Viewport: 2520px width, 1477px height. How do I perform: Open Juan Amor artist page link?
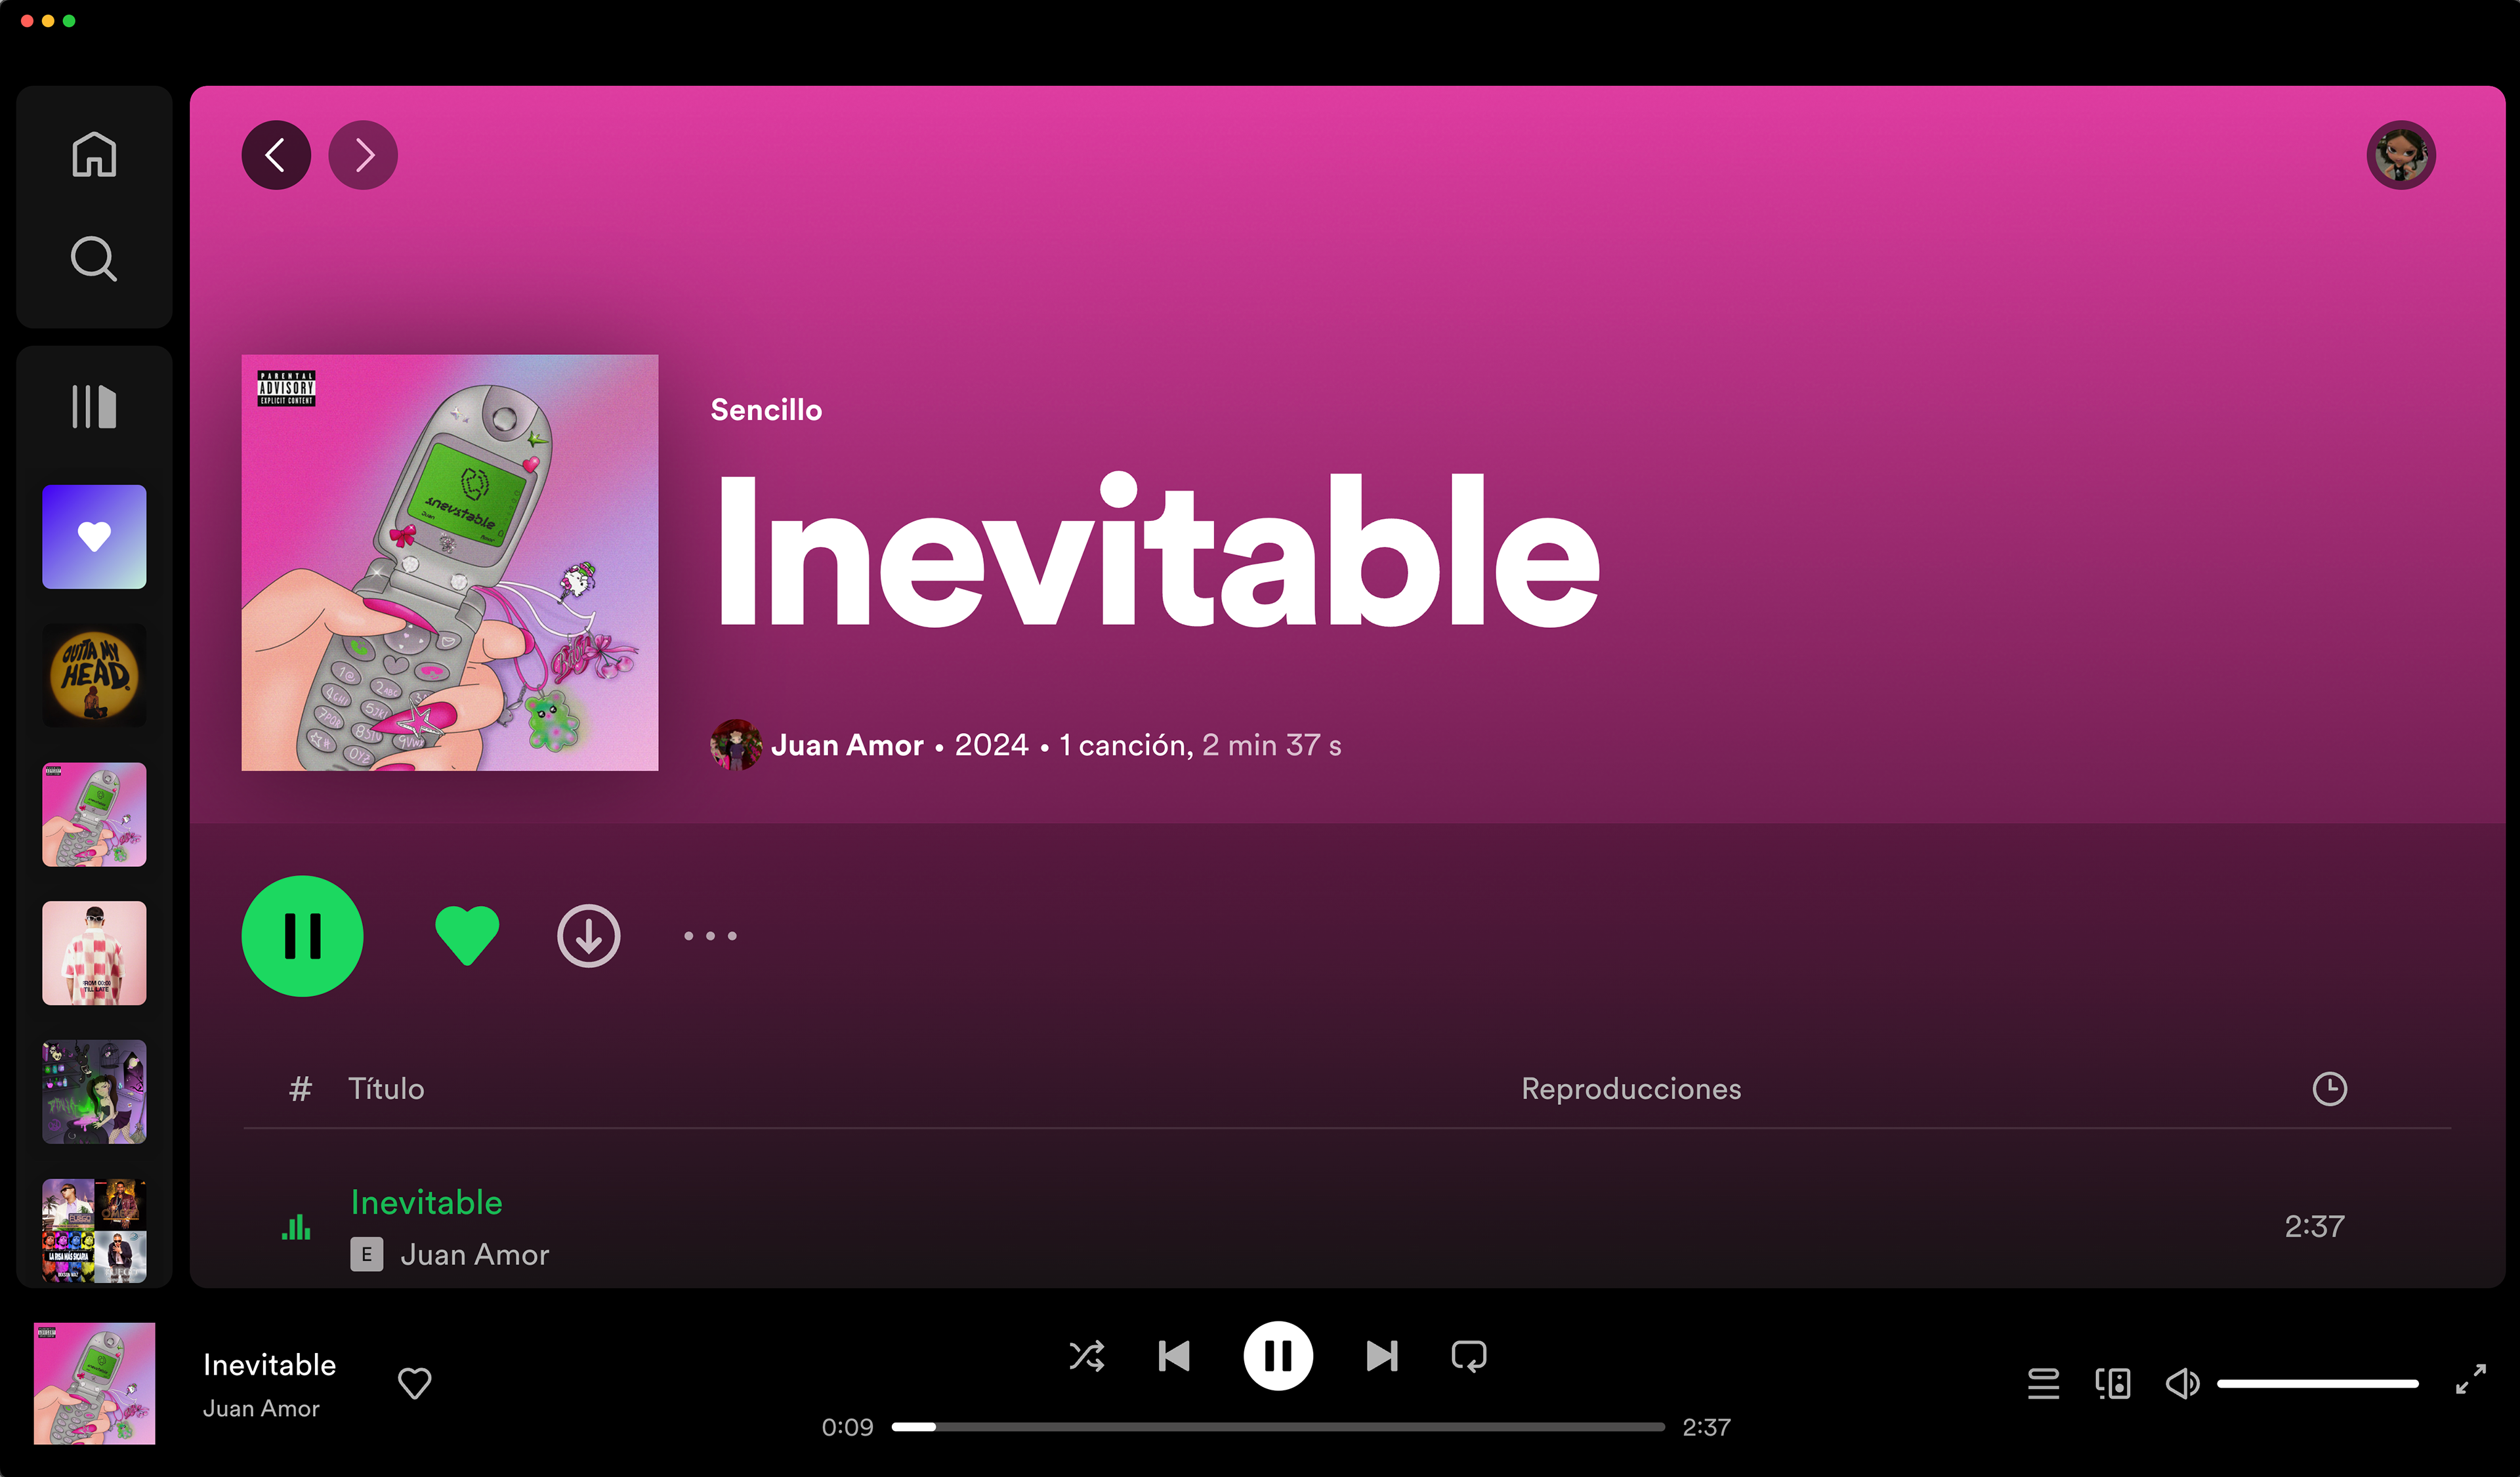[x=846, y=745]
